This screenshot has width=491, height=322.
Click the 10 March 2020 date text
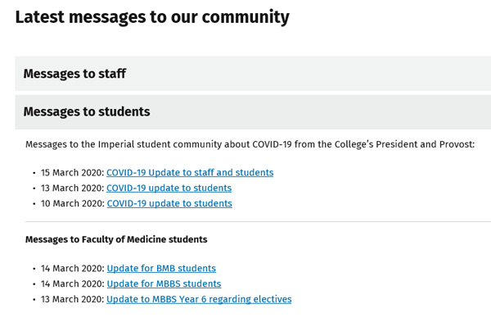point(72,203)
